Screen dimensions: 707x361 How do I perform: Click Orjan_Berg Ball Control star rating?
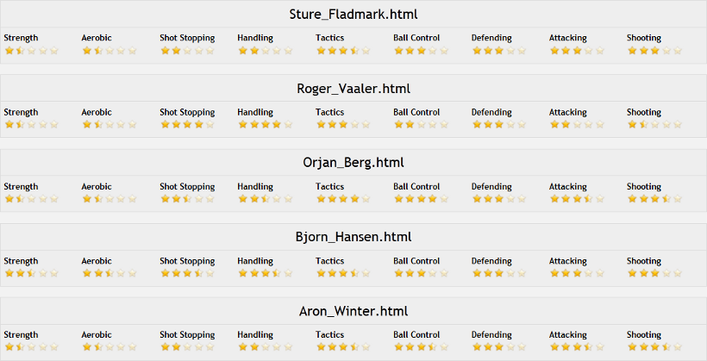click(421, 199)
